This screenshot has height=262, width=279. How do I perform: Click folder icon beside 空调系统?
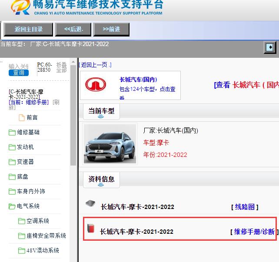click(x=22, y=221)
